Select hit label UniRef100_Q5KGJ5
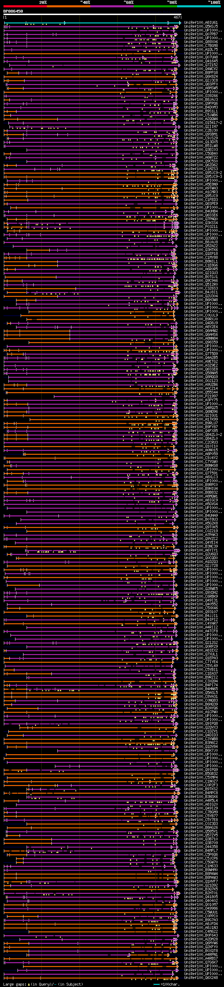Screen dimensions: 224x987 point(201,27)
